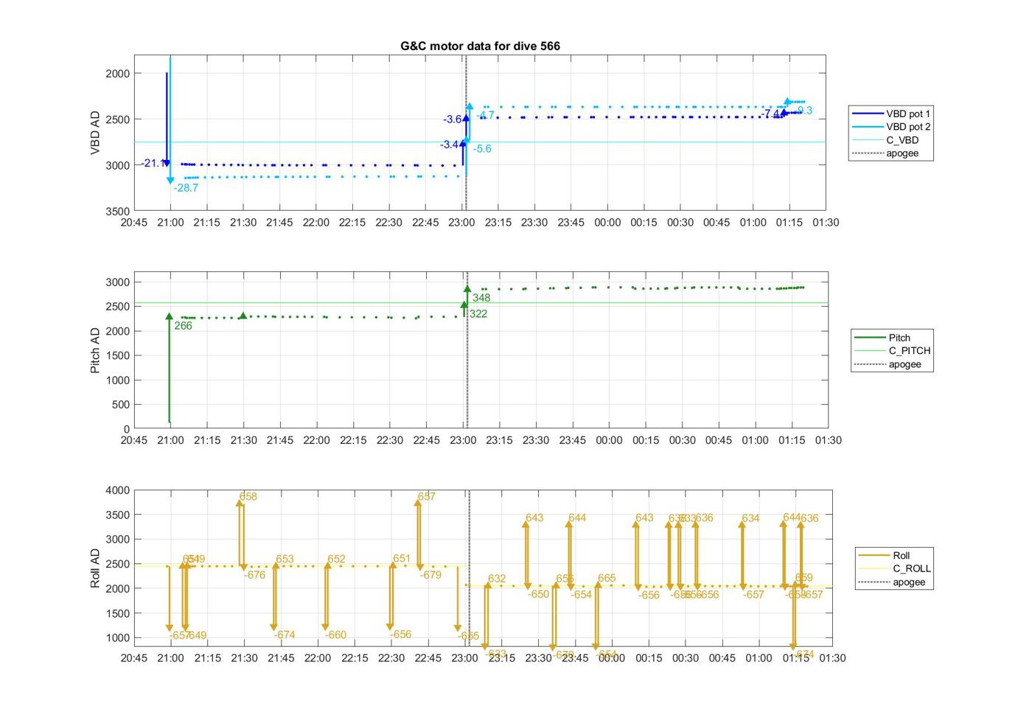
Task: Click the '1000' tick on the Roll AD axis
Action: point(118,638)
